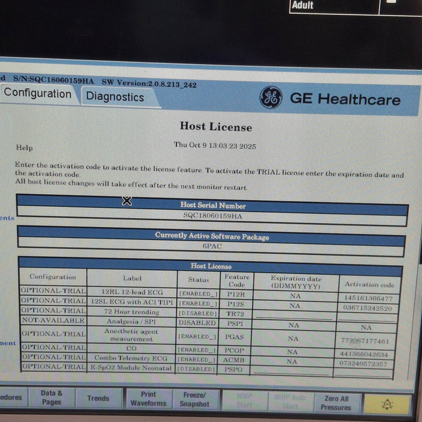Click activation code field for E-SpO2 Module Neonatal
This screenshot has width=422, height=422.
pos(362,373)
